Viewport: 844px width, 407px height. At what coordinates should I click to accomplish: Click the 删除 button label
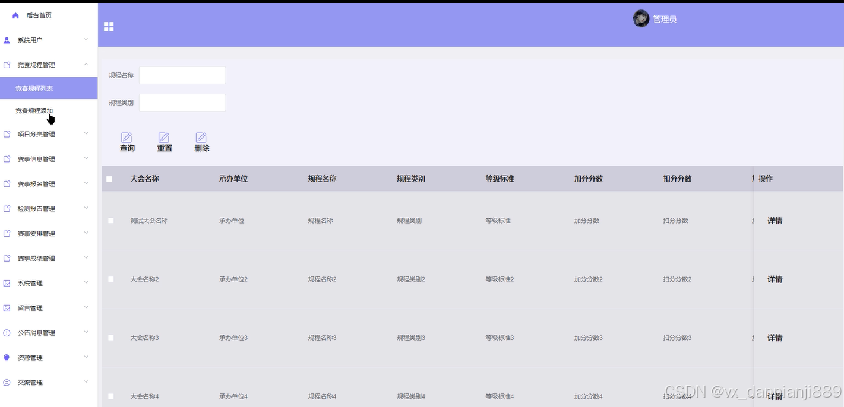pyautogui.click(x=202, y=148)
